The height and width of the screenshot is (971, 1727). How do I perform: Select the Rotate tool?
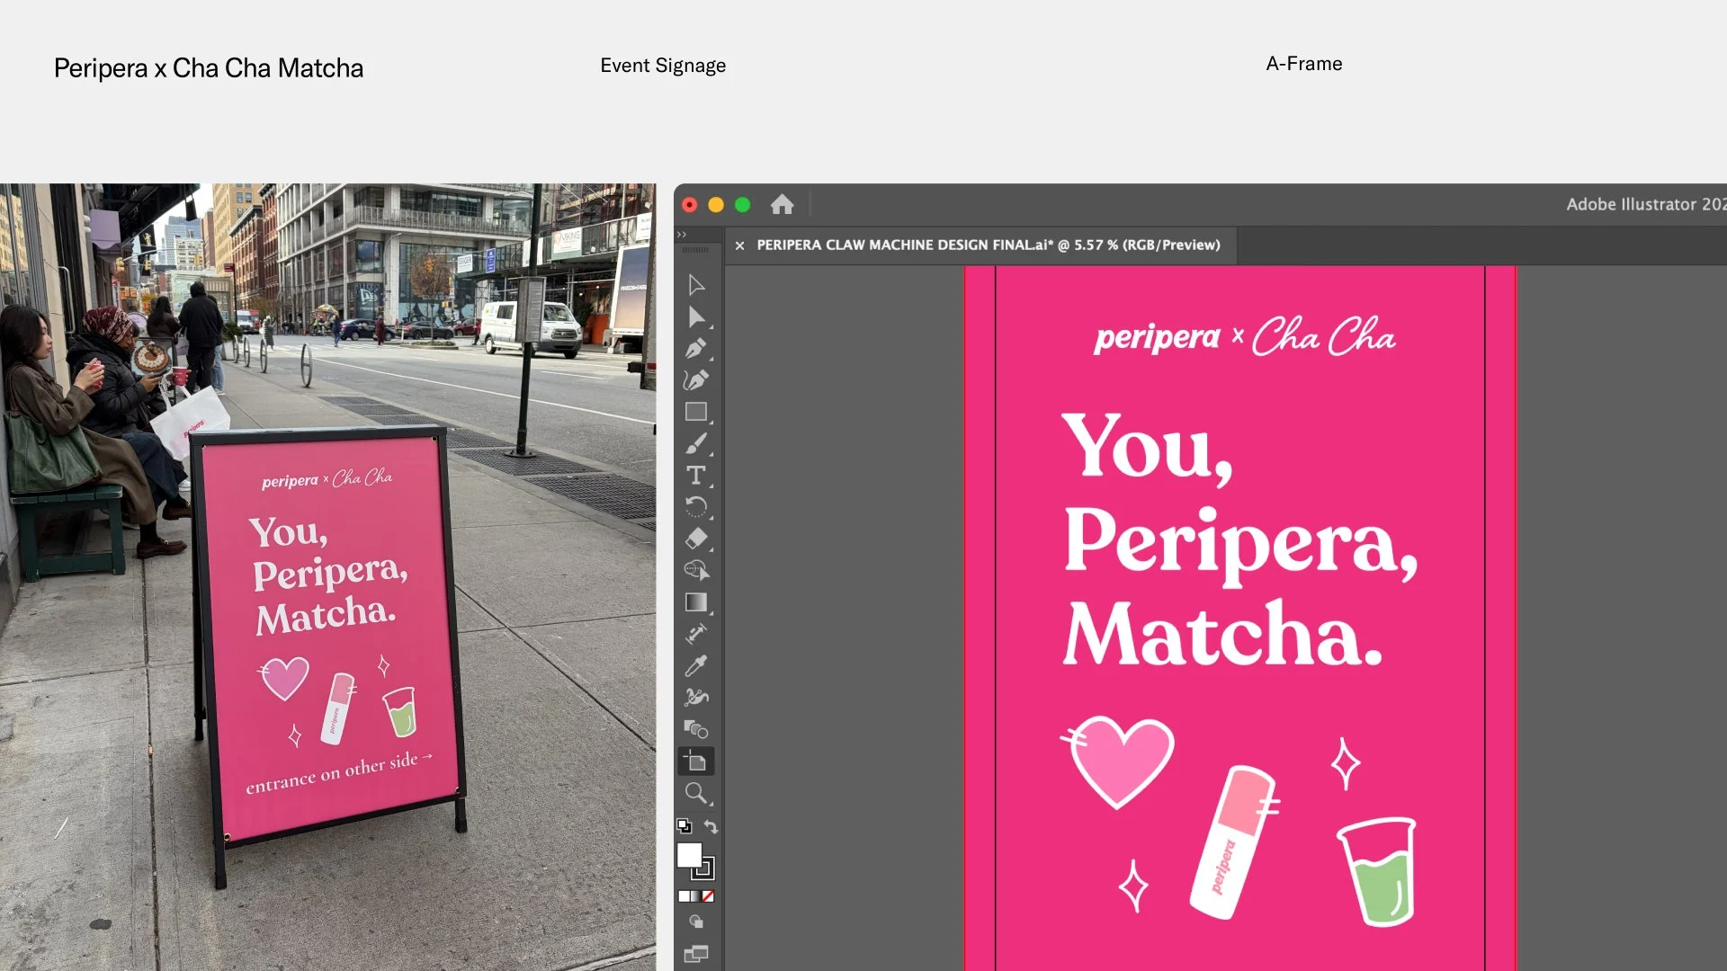pyautogui.click(x=696, y=507)
